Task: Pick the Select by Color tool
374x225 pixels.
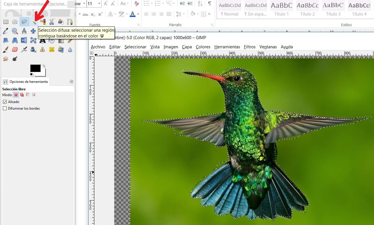Action: point(43,22)
